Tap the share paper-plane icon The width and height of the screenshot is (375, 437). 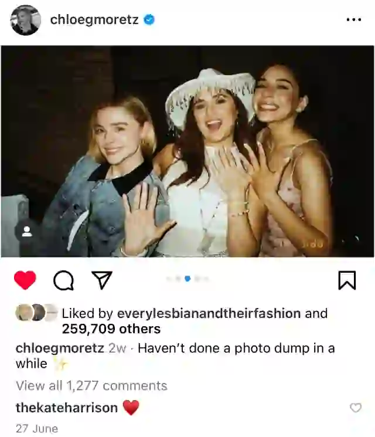coord(102,280)
